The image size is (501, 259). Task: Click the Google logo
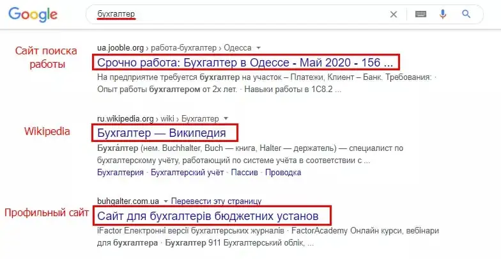click(33, 15)
